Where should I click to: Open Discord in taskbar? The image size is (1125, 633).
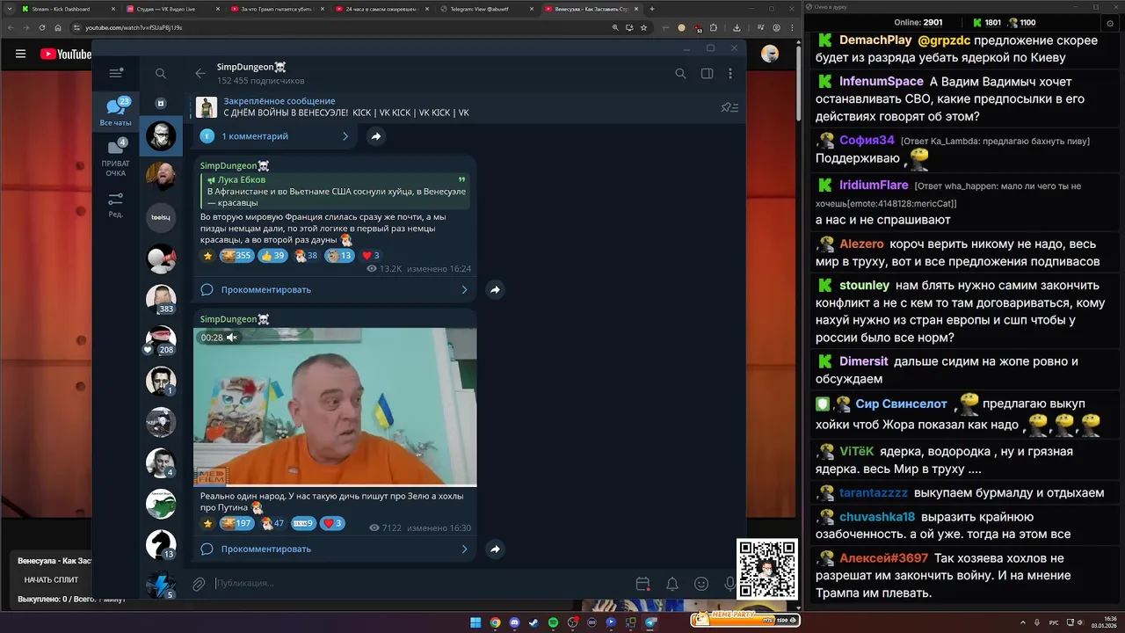[515, 622]
